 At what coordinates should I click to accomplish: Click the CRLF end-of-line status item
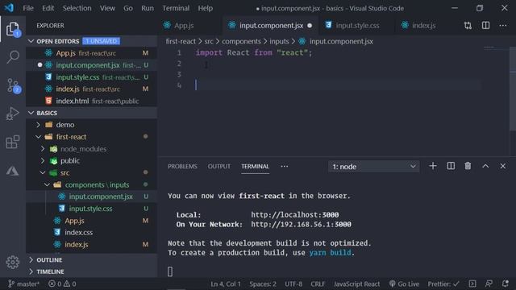[318, 284]
